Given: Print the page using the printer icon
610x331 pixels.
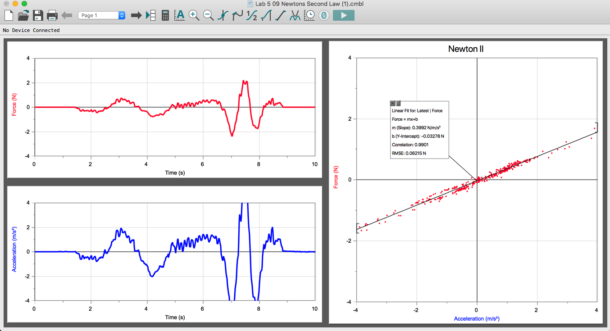Looking at the screenshot, I should (x=52, y=15).
